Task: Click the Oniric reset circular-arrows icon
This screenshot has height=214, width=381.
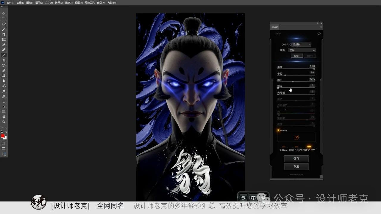Action: 319,34
